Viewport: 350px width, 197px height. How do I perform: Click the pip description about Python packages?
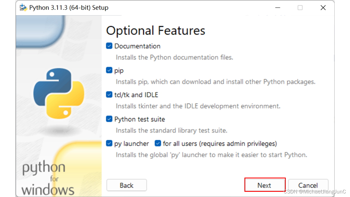[216, 82]
